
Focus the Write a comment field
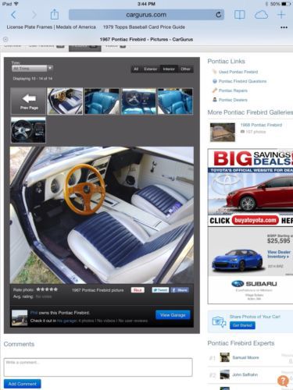click(98, 367)
